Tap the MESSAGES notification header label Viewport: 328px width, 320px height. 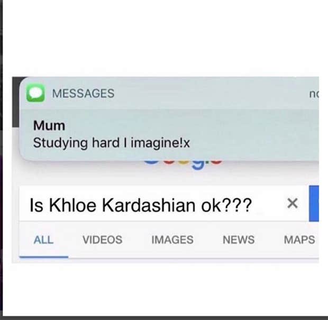coord(83,93)
